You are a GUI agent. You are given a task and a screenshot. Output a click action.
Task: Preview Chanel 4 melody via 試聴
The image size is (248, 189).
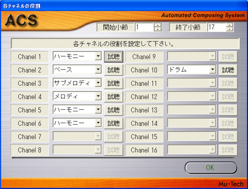[x=114, y=96]
